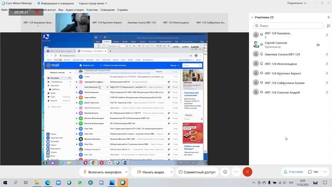Click red leave meeting button
The height and width of the screenshot is (187, 332).
pos(247,172)
